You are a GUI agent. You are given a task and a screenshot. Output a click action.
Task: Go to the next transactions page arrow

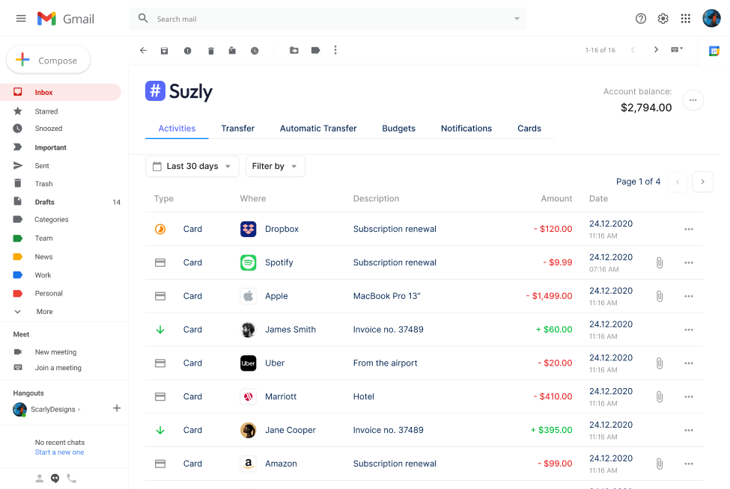702,182
